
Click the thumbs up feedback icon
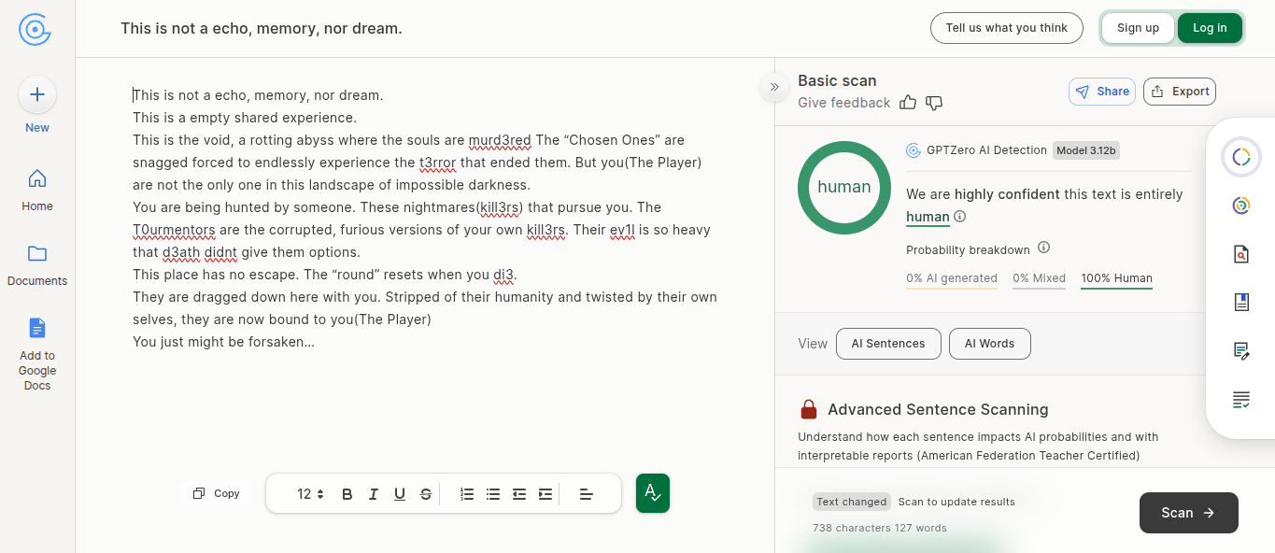(908, 103)
